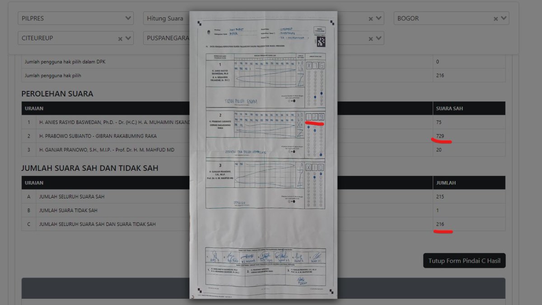Select the row C label SAH DAN SUARA TIDAK SAH
Screen dimensions: 542x305
point(98,224)
